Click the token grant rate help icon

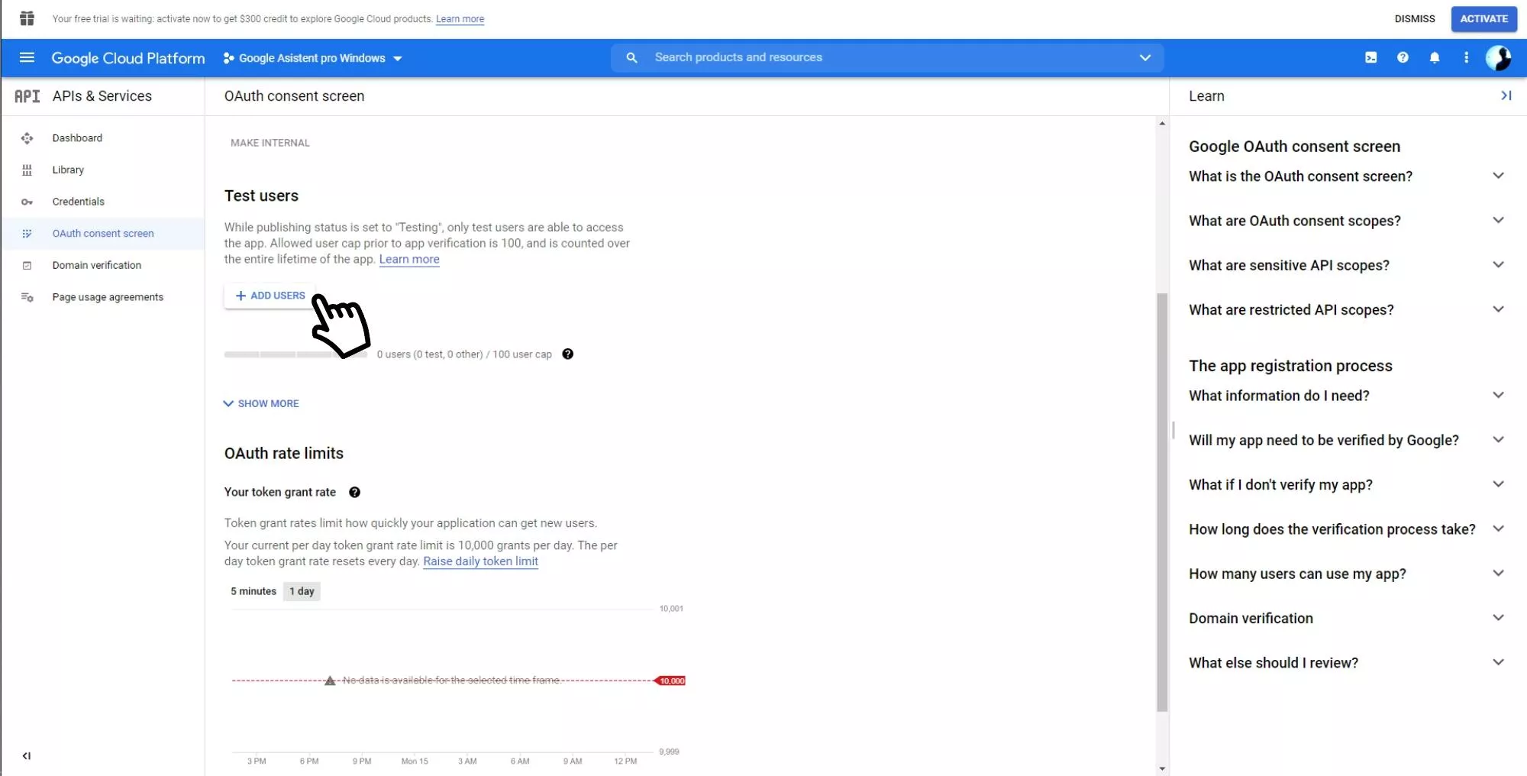[354, 492]
